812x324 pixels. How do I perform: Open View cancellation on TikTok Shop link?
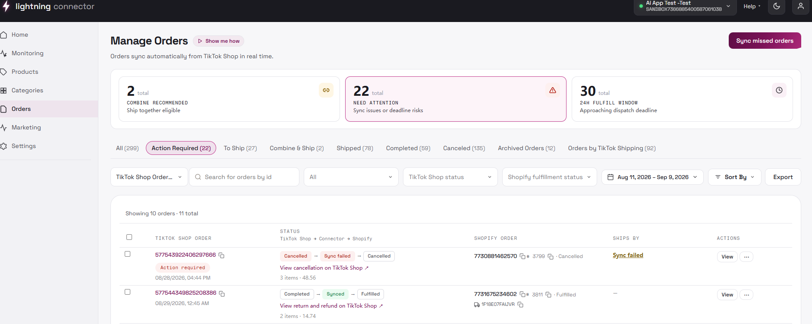coord(324,268)
